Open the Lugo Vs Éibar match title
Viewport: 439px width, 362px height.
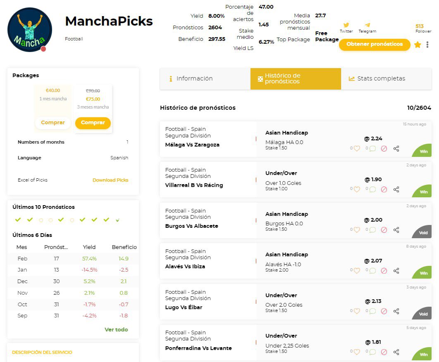pyautogui.click(x=184, y=307)
